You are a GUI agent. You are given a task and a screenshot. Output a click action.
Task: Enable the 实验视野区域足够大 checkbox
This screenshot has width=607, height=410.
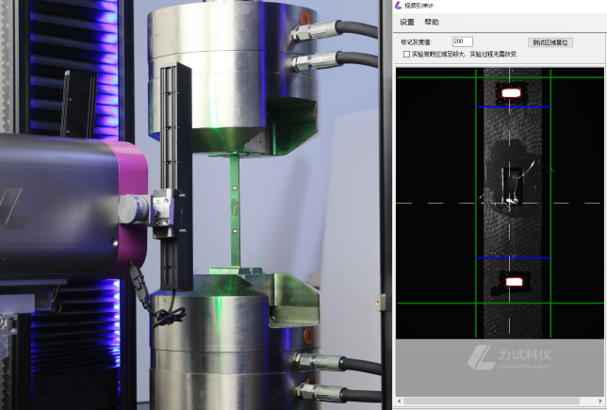click(x=406, y=55)
